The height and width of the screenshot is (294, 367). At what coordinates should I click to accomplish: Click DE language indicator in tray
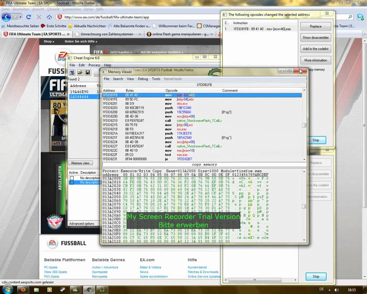click(322, 290)
